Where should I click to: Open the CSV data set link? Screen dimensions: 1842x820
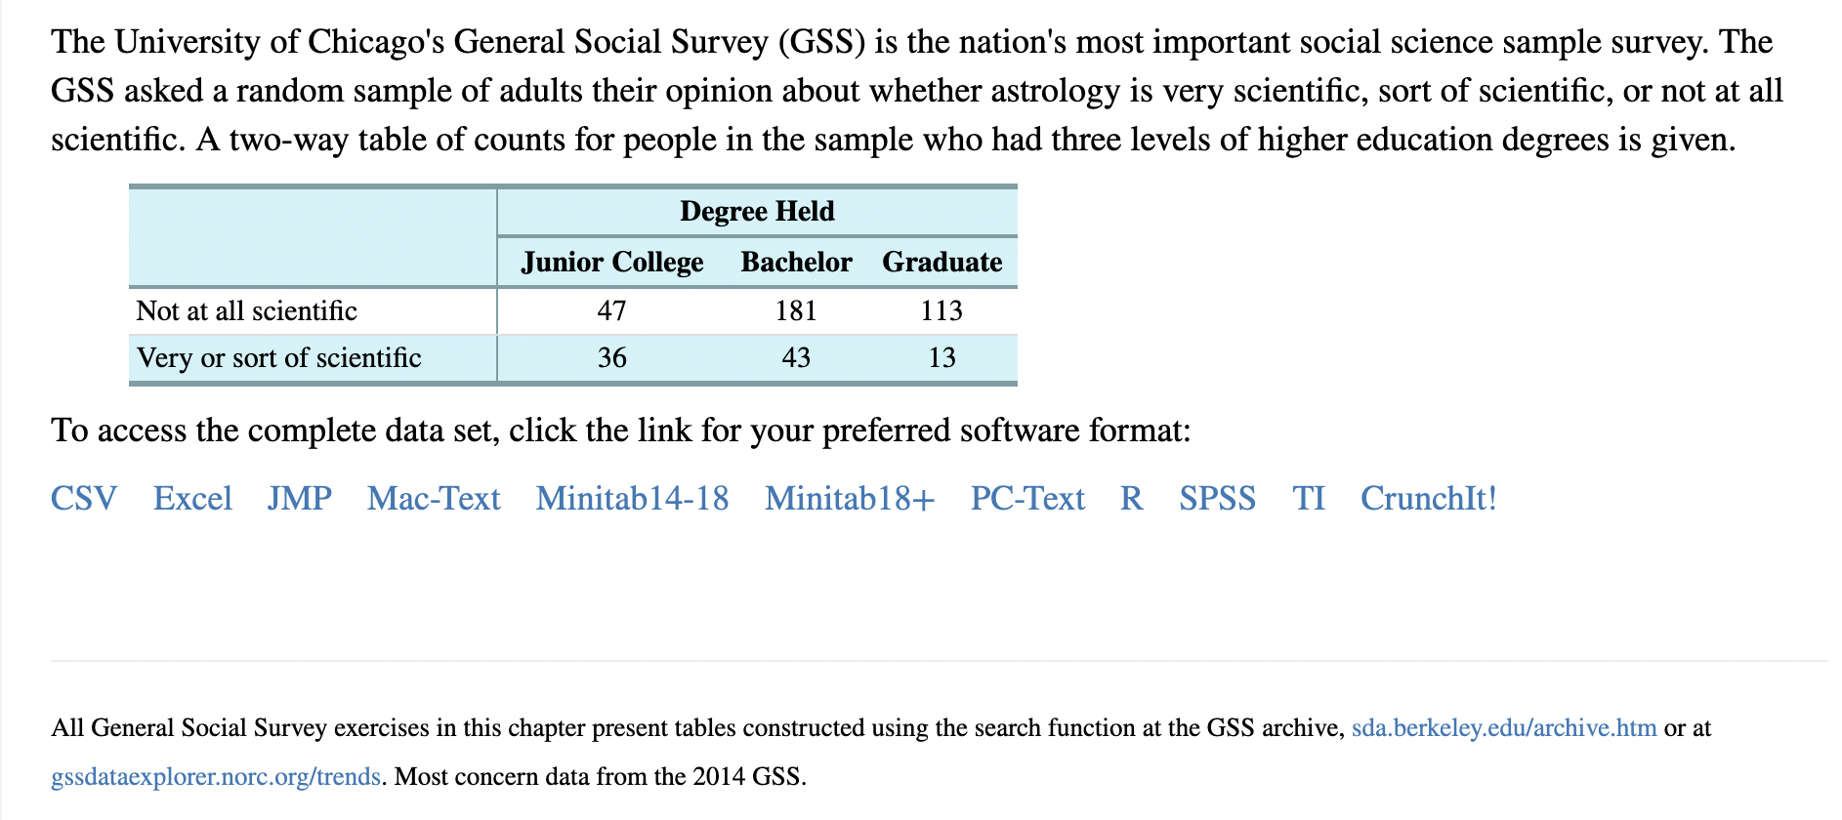pos(84,498)
